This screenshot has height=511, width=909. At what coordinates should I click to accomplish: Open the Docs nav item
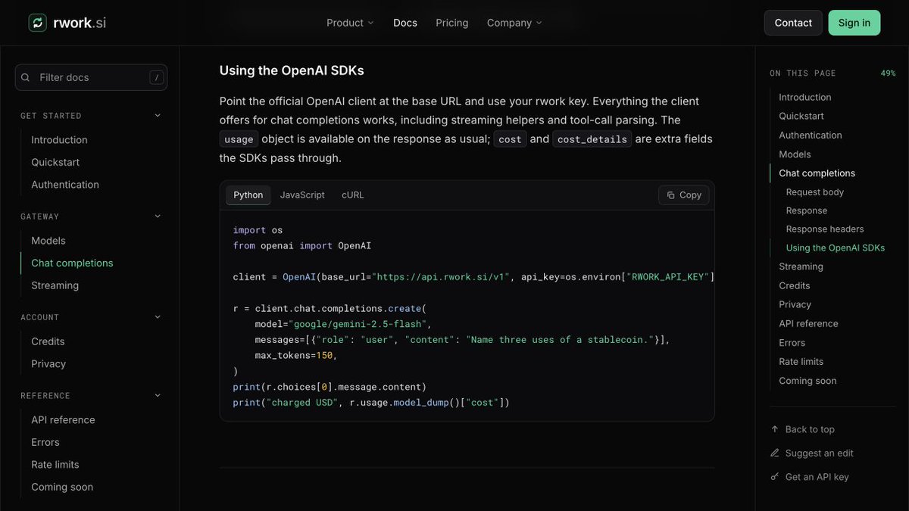click(405, 23)
